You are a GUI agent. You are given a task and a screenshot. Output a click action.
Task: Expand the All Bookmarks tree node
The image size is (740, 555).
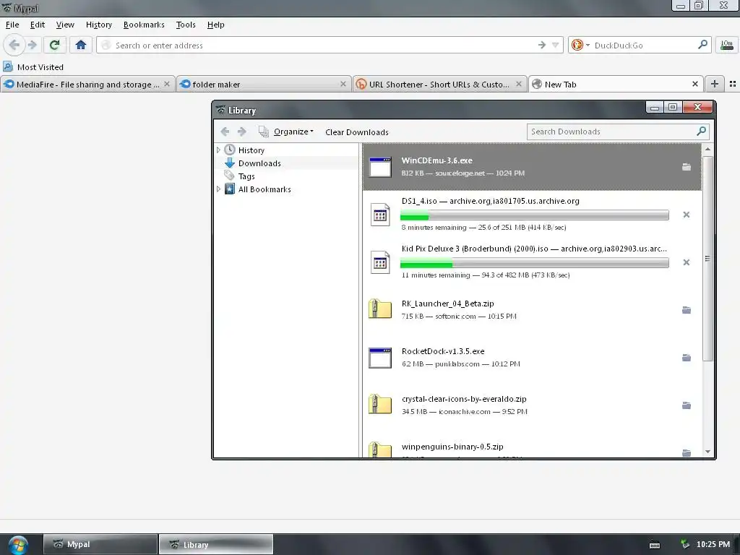click(x=218, y=189)
